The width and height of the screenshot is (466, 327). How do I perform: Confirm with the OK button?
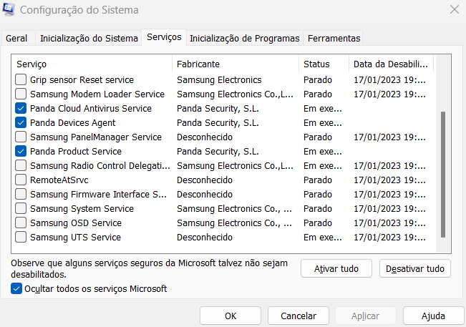click(230, 316)
